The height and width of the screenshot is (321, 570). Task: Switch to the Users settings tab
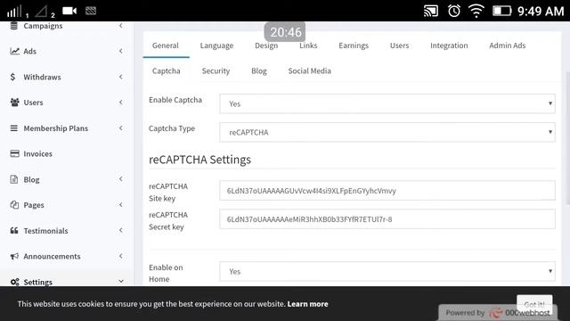[399, 45]
